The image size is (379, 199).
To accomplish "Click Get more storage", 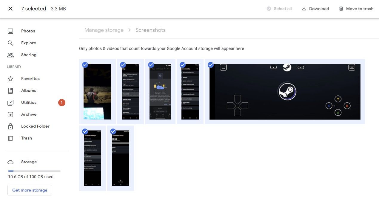I will pos(30,190).
